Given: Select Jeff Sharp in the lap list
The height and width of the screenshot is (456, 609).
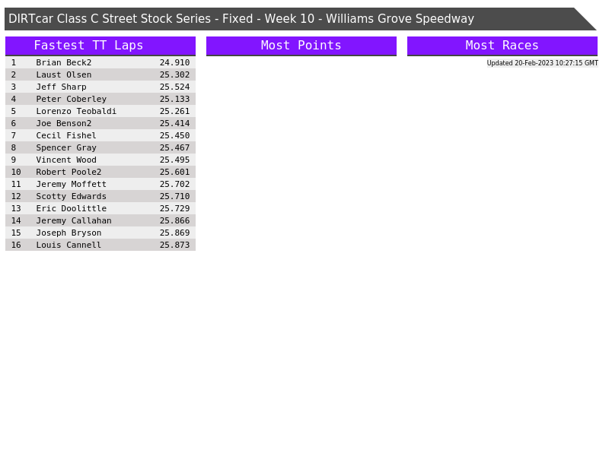Looking at the screenshot, I should (61, 87).
